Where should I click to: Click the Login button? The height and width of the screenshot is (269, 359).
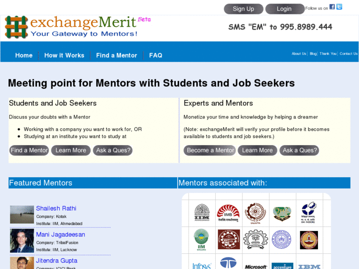[x=284, y=9]
